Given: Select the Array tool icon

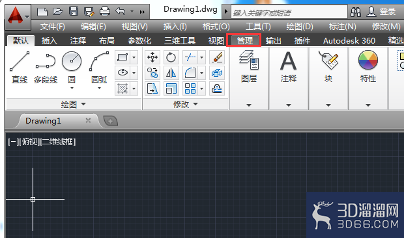Looking at the screenshot, I should (190, 88).
